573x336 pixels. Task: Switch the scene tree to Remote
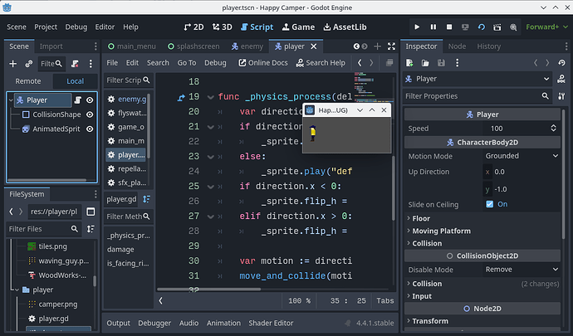point(28,81)
